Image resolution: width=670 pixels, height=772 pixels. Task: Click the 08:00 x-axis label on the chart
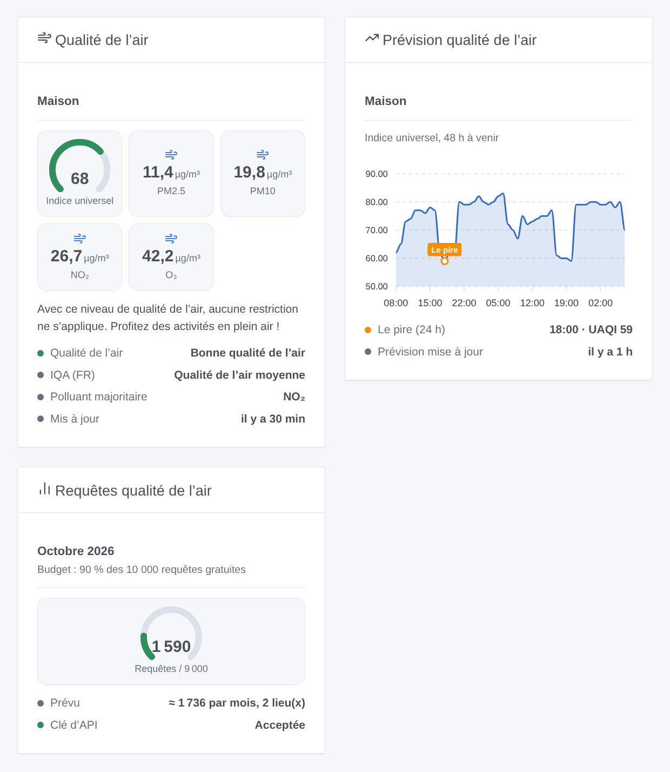tap(396, 303)
